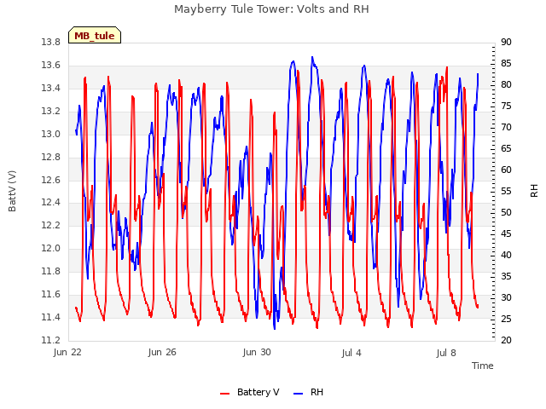Screen dimensions: 546x409
Task: Click the 35 right axis value
Action: click(506, 276)
